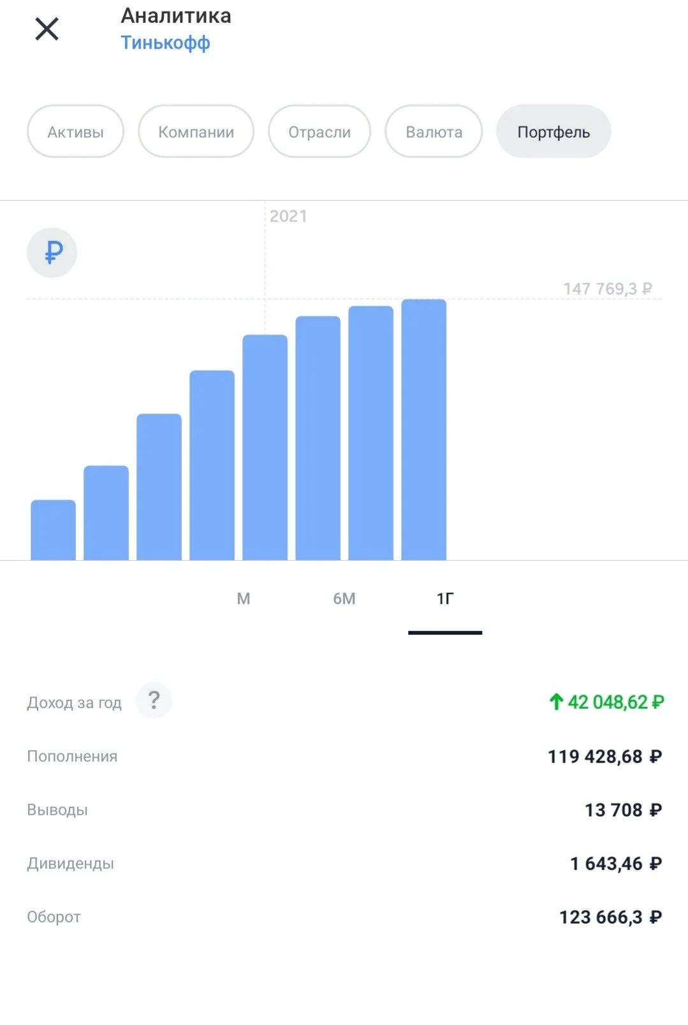Select the Портфель tab
This screenshot has height=1025, width=688.
553,131
